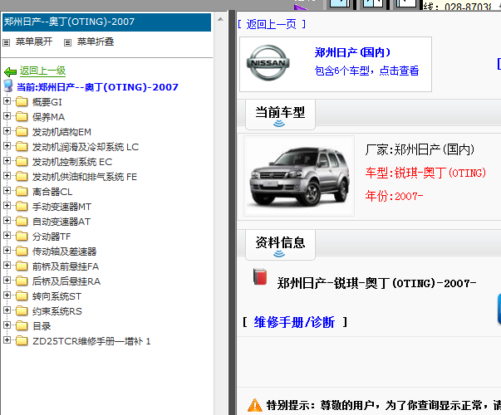The width and height of the screenshot is (501, 415).
Task: Expand the 传动轴及差速器 tree node
Action: pos(7,251)
